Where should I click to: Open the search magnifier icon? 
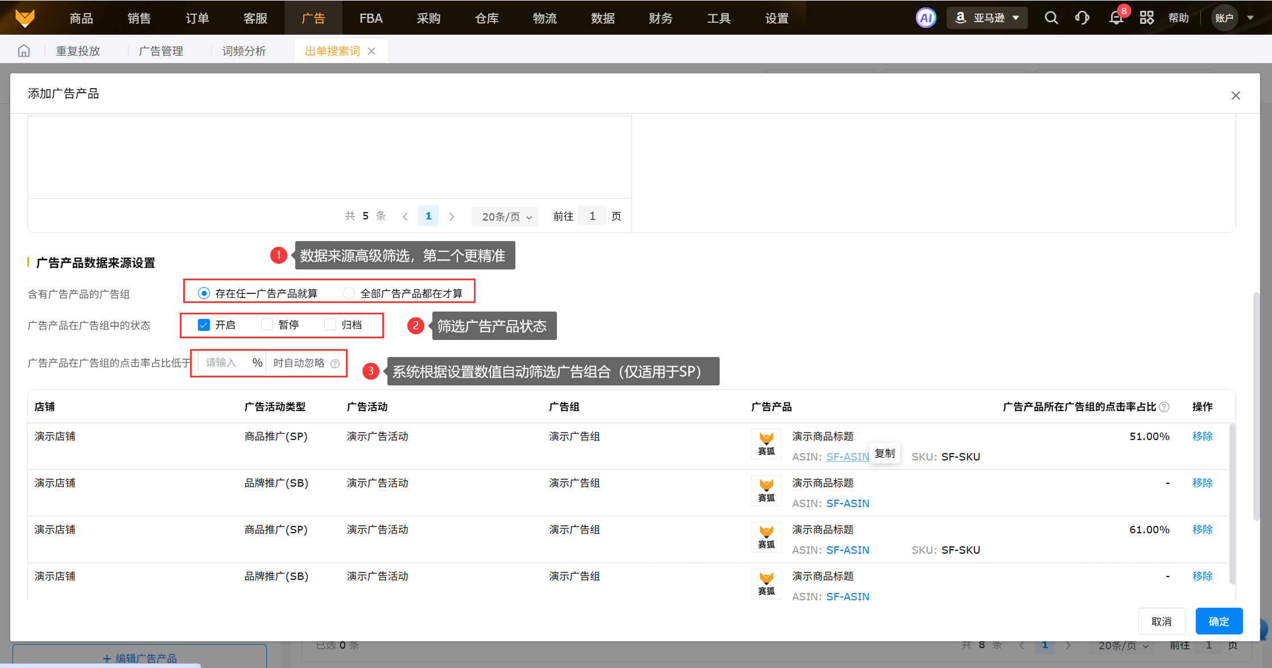tap(1051, 18)
